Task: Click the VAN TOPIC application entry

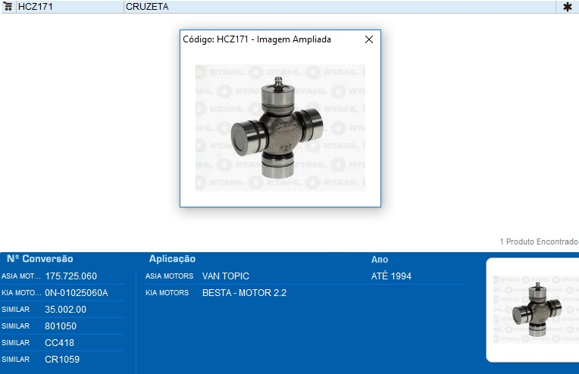Action: [x=226, y=276]
